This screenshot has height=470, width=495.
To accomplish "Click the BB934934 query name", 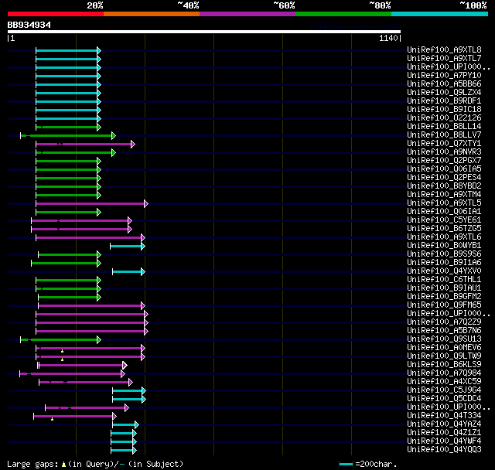I will tap(29, 25).
